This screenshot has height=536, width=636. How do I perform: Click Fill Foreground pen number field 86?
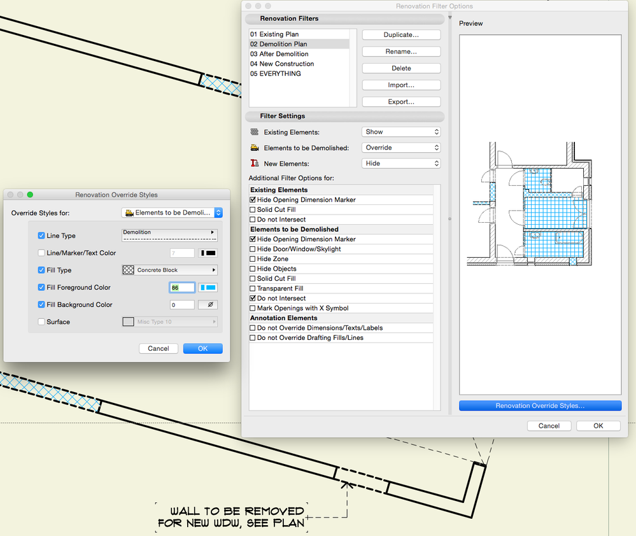click(x=182, y=288)
